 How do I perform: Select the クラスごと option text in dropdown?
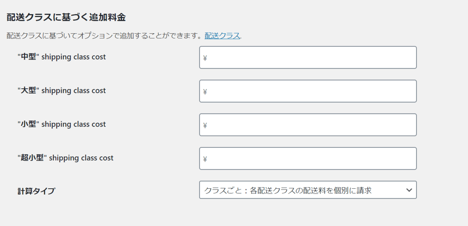tap(288, 190)
